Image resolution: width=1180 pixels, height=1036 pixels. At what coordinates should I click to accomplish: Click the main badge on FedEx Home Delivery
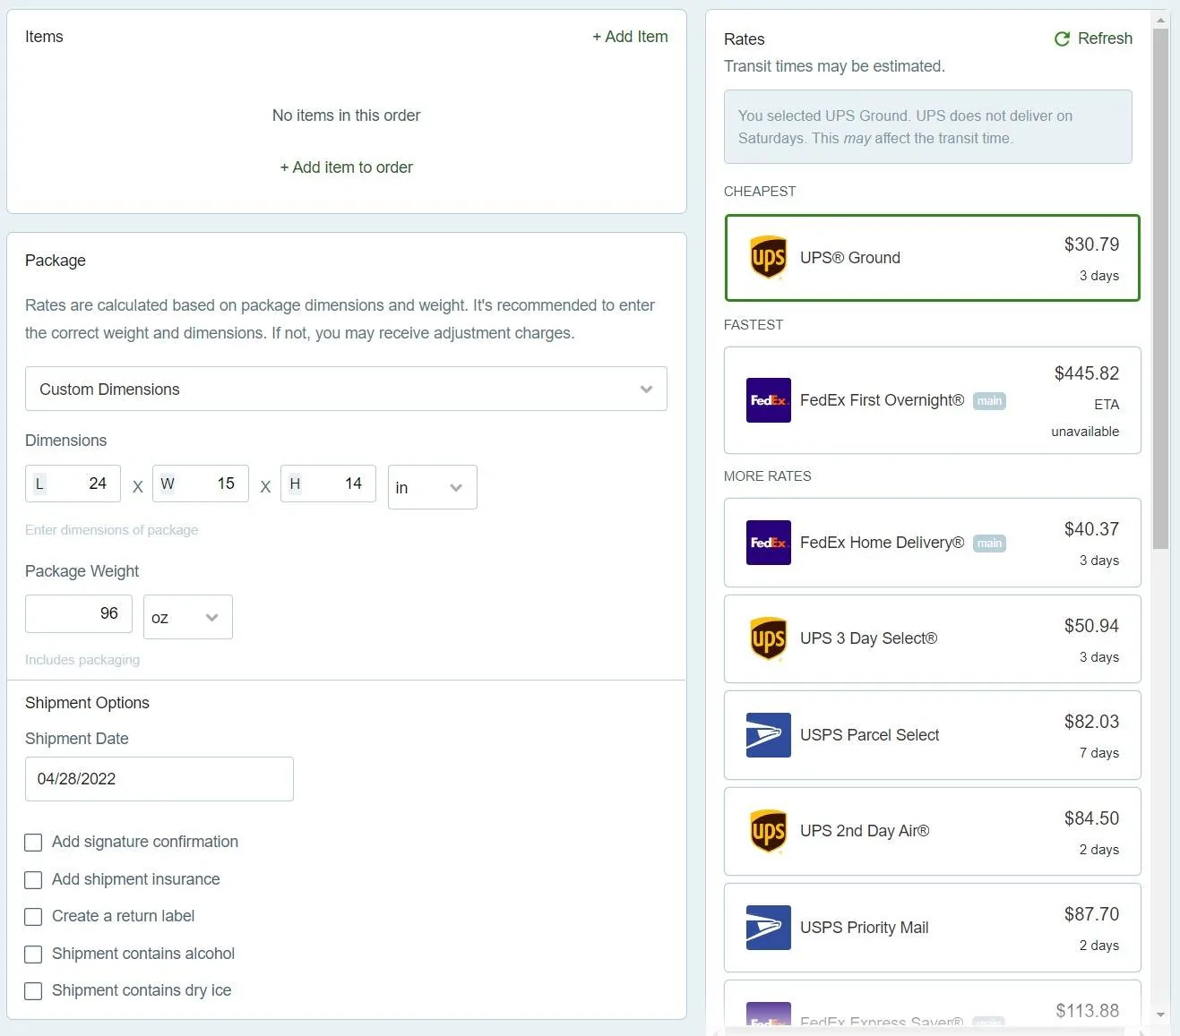point(989,544)
